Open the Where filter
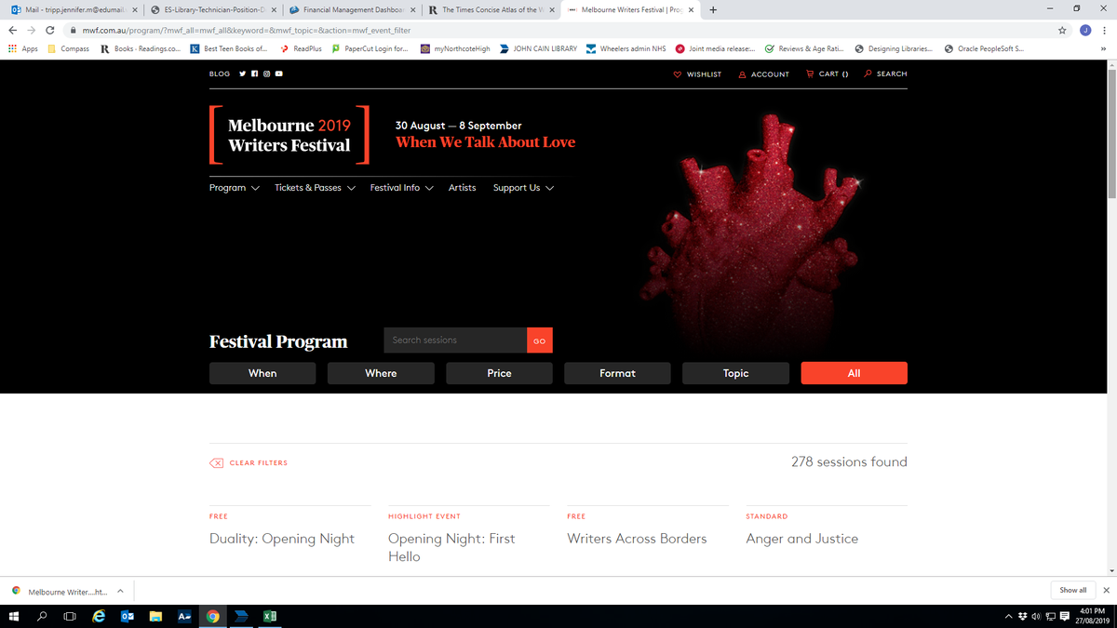Viewport: 1117px width, 628px height. 381,373
